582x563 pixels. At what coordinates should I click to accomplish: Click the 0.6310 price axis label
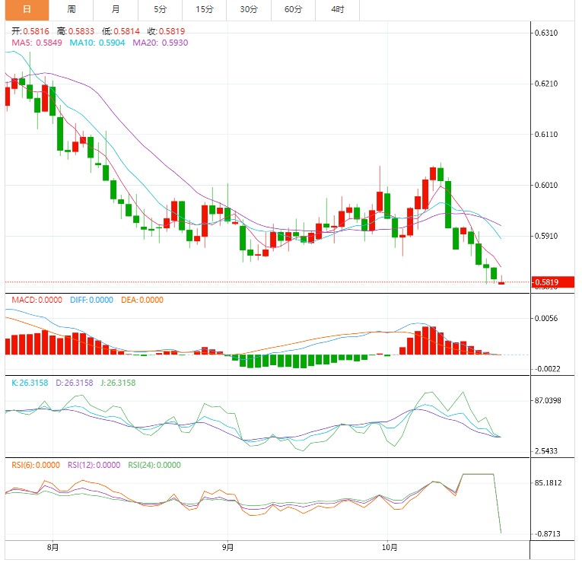[x=546, y=33]
